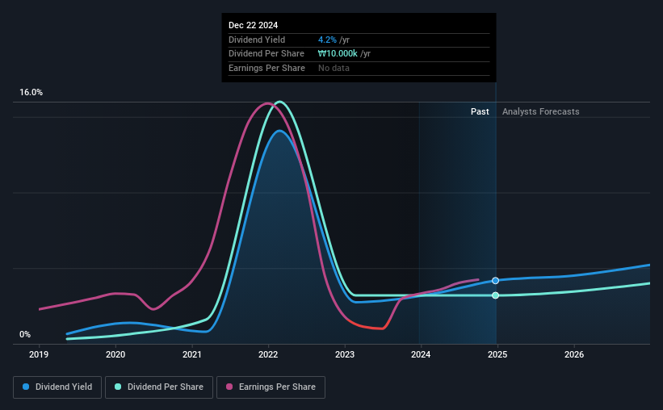Click the tooltip Dividend Per Share row label
Image resolution: width=663 pixels, height=410 pixels.
[x=266, y=54]
